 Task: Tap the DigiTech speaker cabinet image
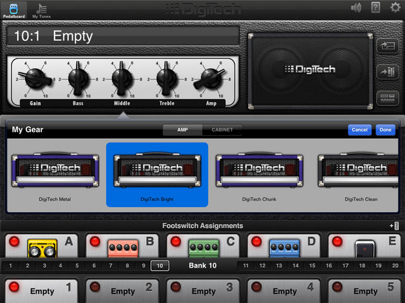(x=310, y=71)
